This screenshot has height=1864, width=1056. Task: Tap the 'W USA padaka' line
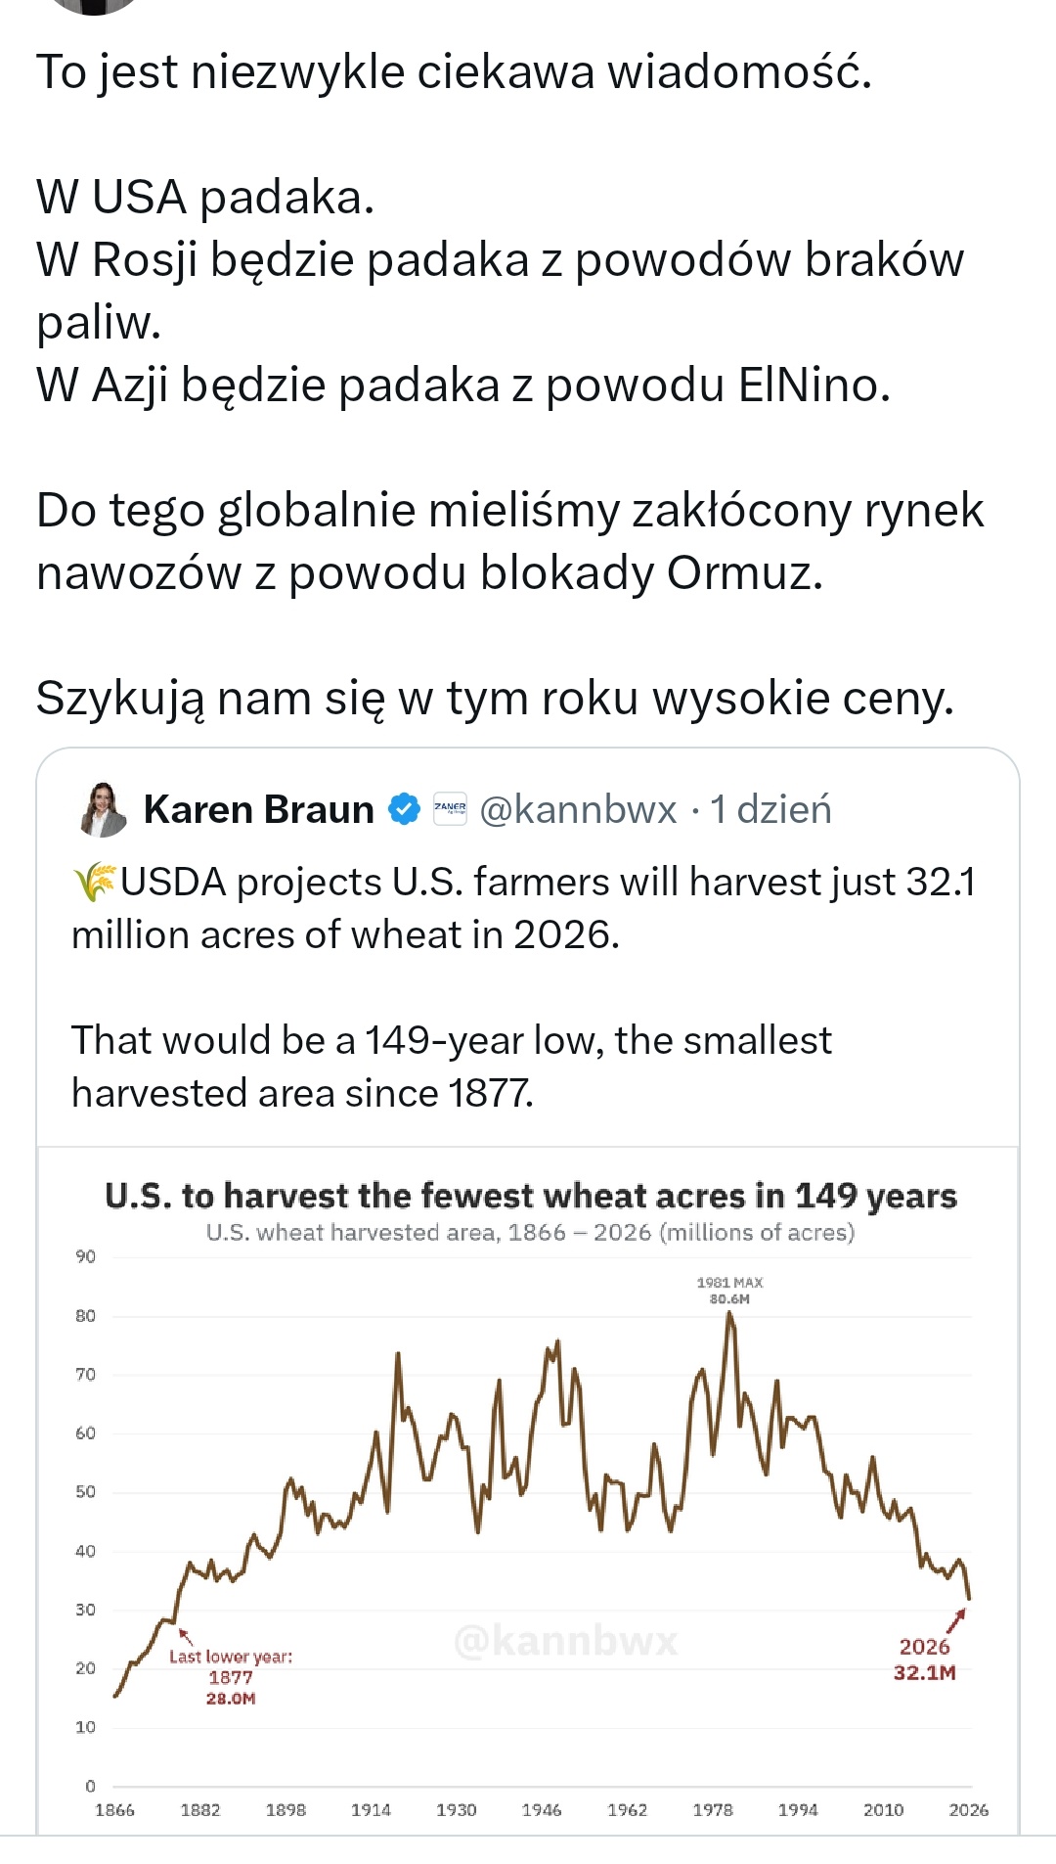coord(205,197)
